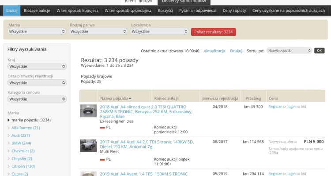The image size is (331, 176).
Task: Expand Chevrolet (2) brand filter
Action: pyautogui.click(x=9, y=151)
